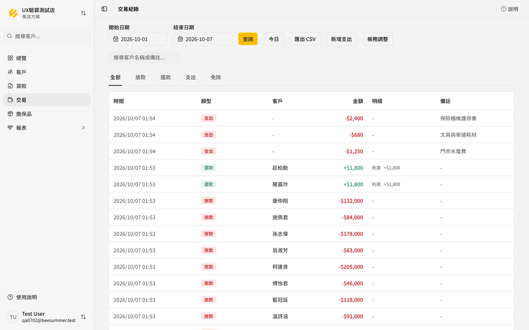This screenshot has width=529, height=330.
Task: Click 新增支出 button
Action: [x=341, y=39]
